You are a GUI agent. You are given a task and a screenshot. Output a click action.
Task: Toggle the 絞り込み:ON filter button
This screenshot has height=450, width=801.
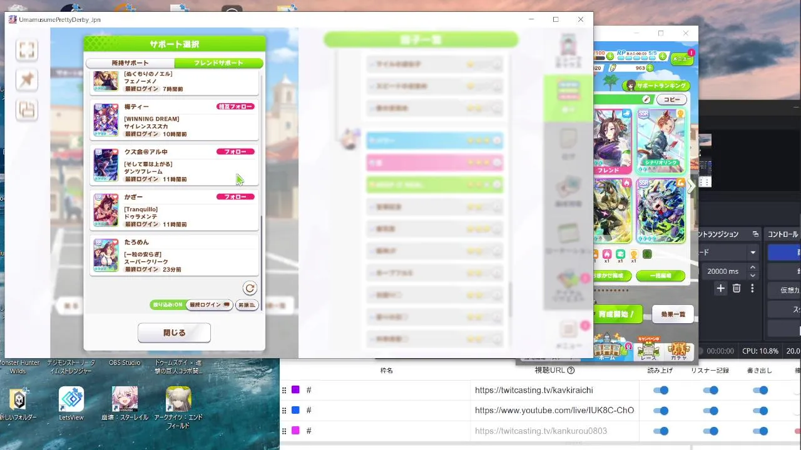point(167,305)
